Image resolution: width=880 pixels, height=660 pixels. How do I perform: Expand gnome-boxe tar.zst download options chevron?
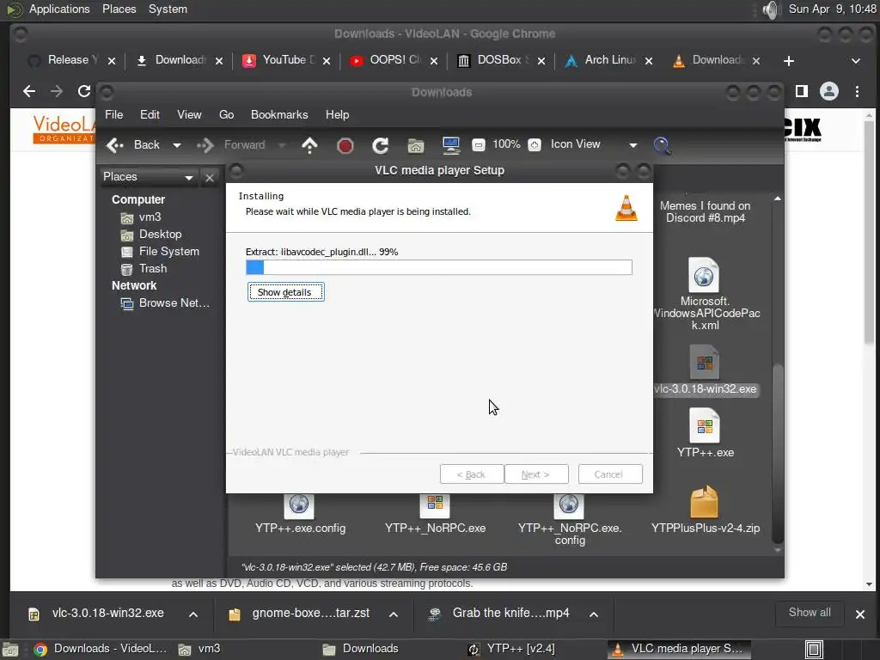(x=394, y=614)
